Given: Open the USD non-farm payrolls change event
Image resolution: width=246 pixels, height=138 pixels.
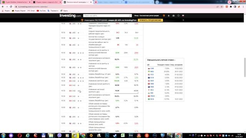Looking at the screenshot, I should point(99,53).
